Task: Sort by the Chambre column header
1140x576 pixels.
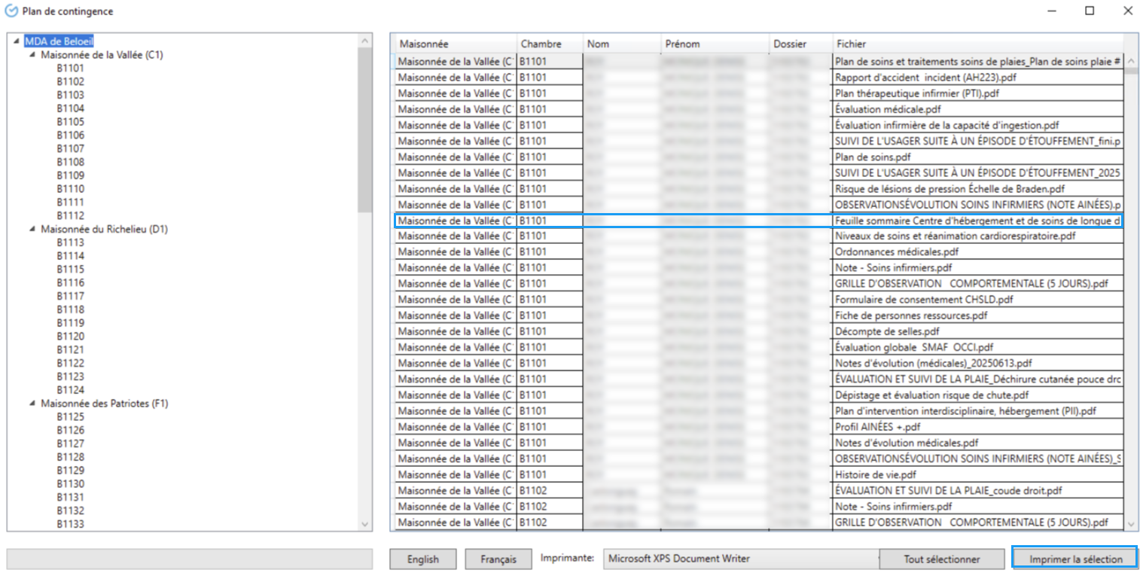Action: 548,44
